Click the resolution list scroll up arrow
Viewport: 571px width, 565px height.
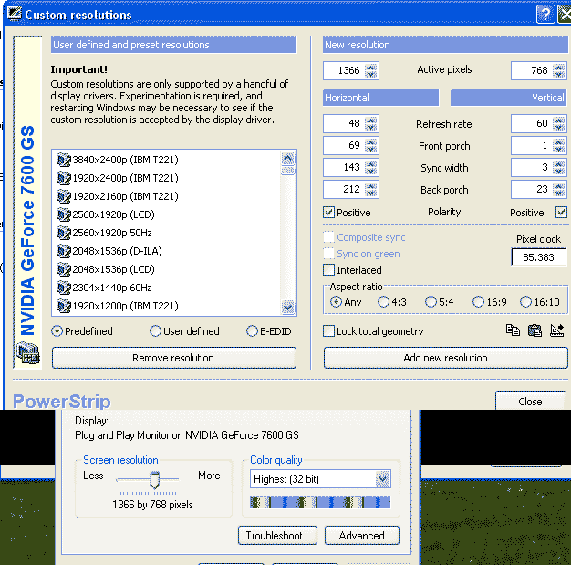point(288,159)
